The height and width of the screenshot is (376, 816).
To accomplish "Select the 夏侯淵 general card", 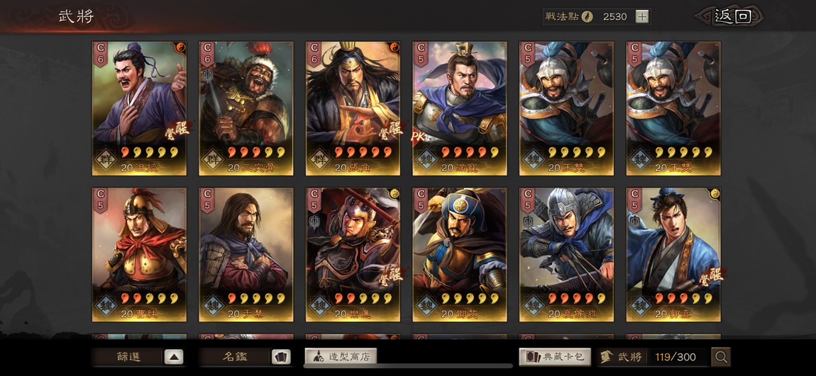I will (x=567, y=255).
